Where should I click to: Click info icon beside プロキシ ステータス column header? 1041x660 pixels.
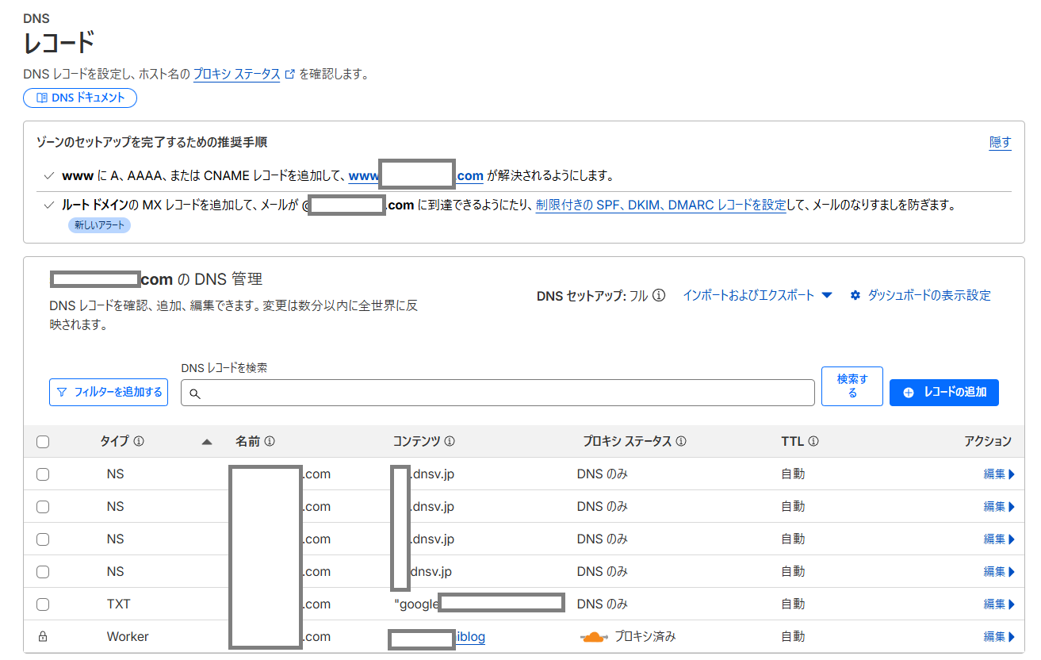click(681, 442)
